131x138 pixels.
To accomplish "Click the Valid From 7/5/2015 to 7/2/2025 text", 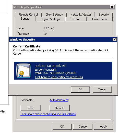I will click(x=55, y=73).
